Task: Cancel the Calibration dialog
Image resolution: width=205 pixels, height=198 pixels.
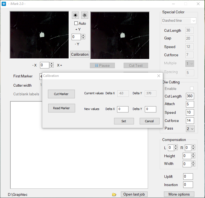Action: (149, 121)
